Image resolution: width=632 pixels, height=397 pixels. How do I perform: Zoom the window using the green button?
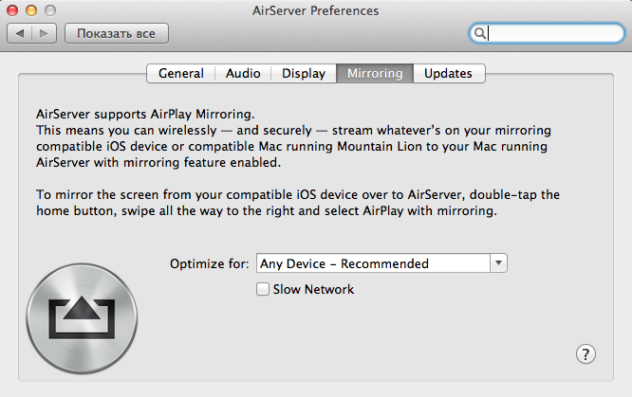50,10
